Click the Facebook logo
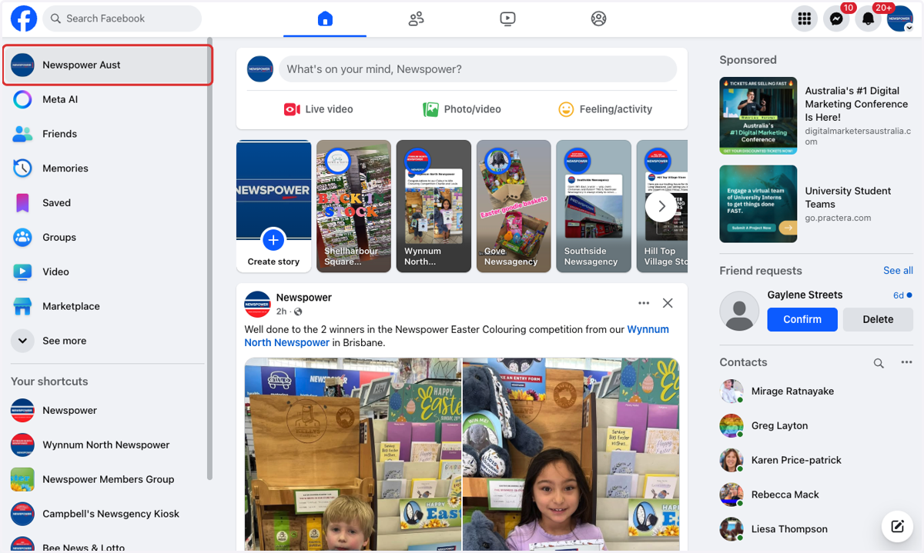 [x=24, y=18]
